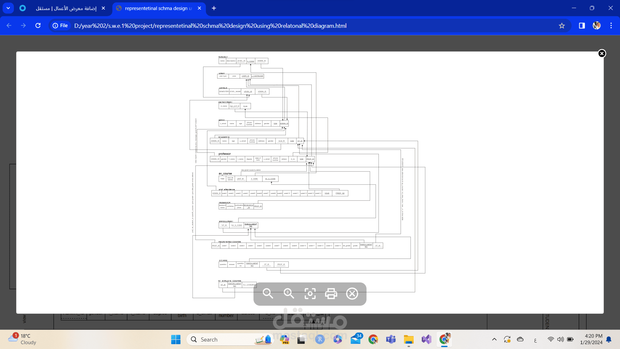Close the viewer from the bottom toolbar
Screen dimensions: 620x349
[352, 294]
